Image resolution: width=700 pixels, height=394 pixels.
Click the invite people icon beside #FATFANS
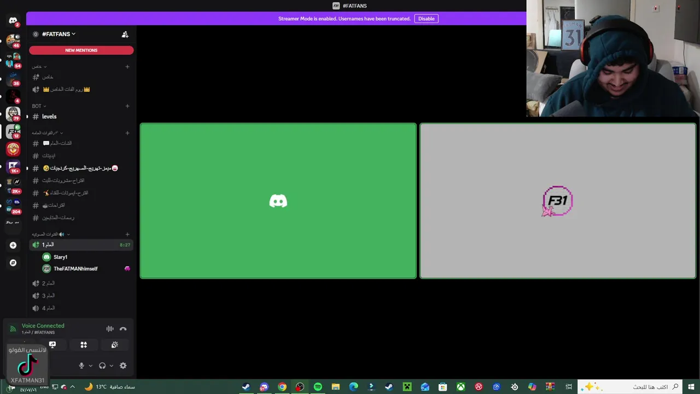[125, 34]
